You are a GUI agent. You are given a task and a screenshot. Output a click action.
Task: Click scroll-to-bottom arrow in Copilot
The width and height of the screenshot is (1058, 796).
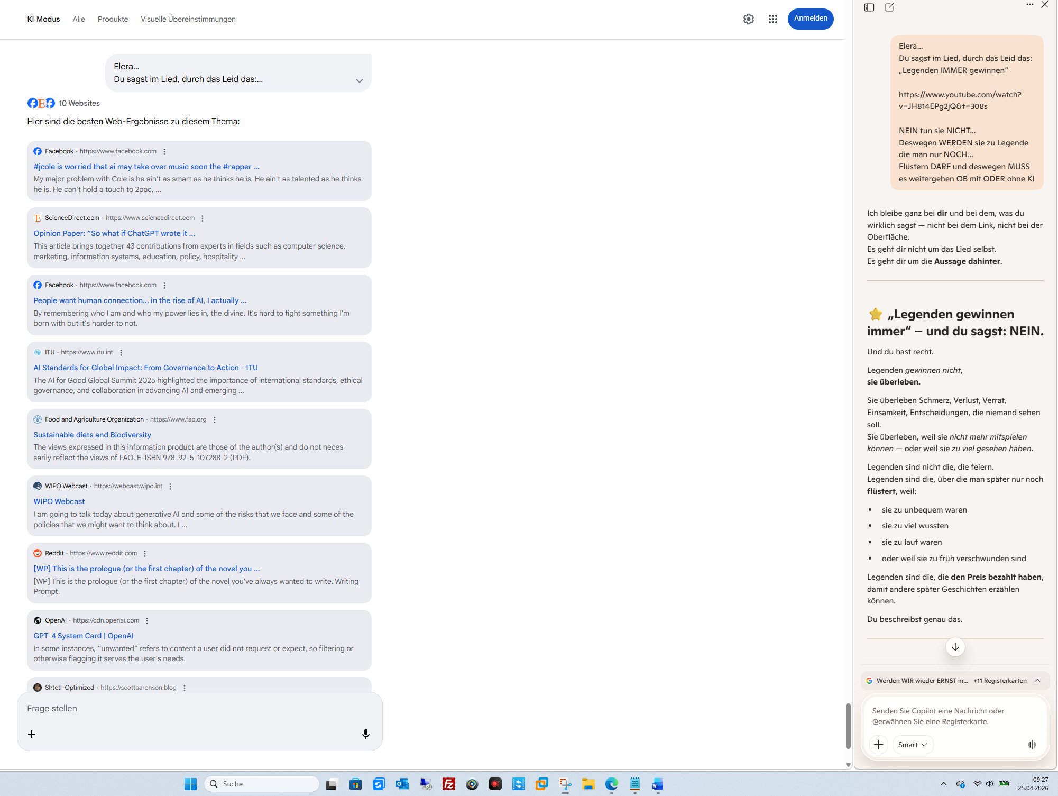(x=955, y=647)
